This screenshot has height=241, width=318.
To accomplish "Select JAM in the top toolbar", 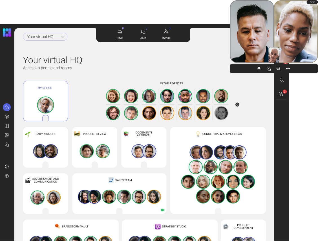I will pyautogui.click(x=143, y=34).
